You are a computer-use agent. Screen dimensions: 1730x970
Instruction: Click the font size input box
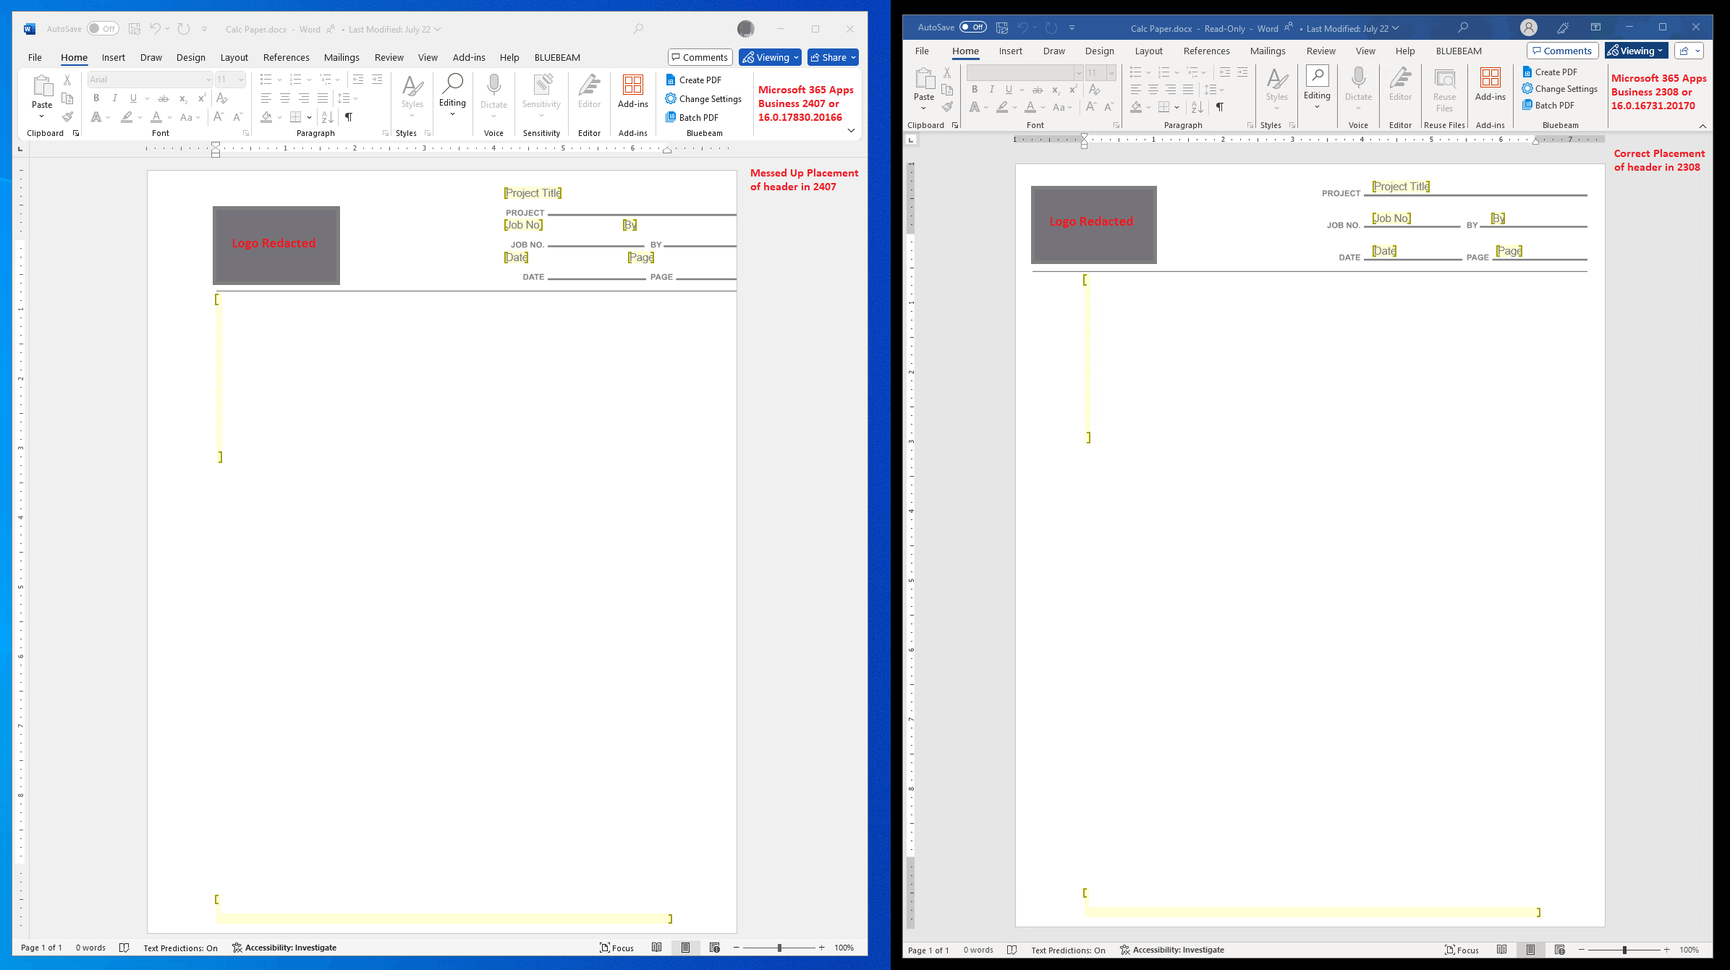click(x=225, y=79)
